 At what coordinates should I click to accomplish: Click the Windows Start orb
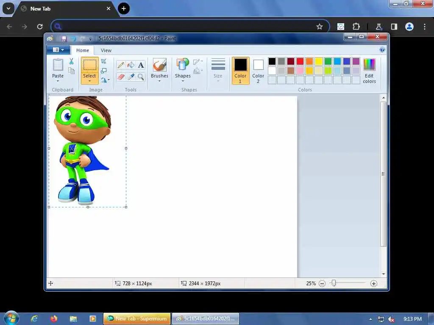(x=11, y=318)
